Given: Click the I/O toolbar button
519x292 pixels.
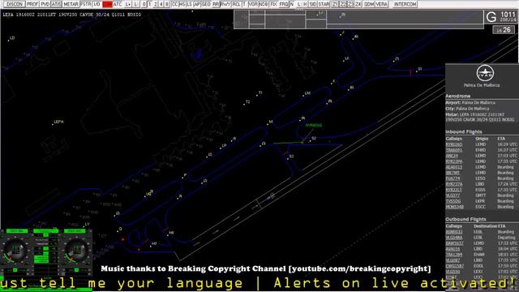Looking at the screenshot, I should tap(97, 4).
